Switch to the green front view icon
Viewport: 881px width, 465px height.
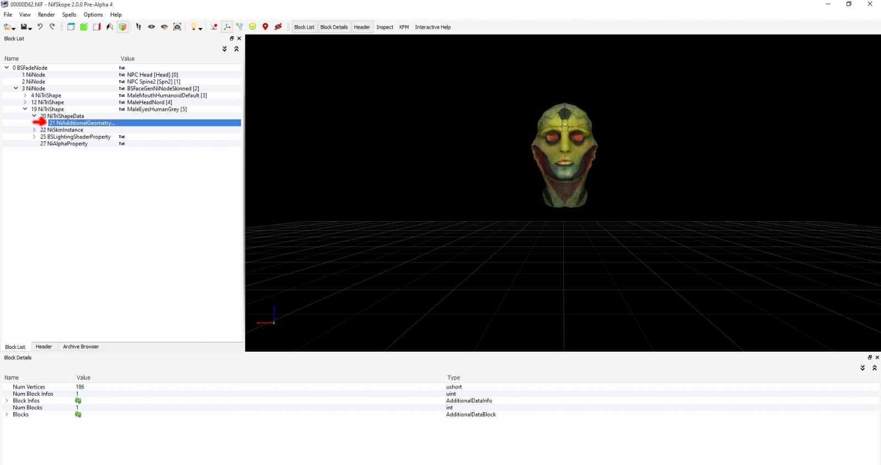click(x=84, y=27)
